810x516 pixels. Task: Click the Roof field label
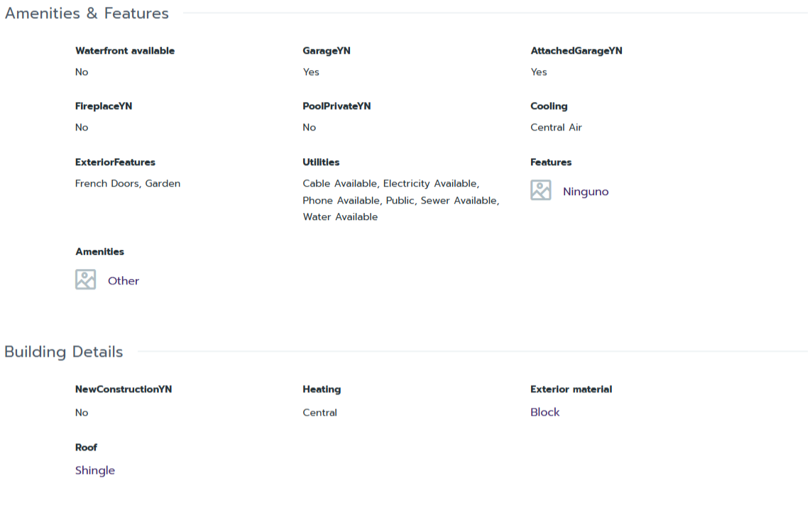pos(86,448)
